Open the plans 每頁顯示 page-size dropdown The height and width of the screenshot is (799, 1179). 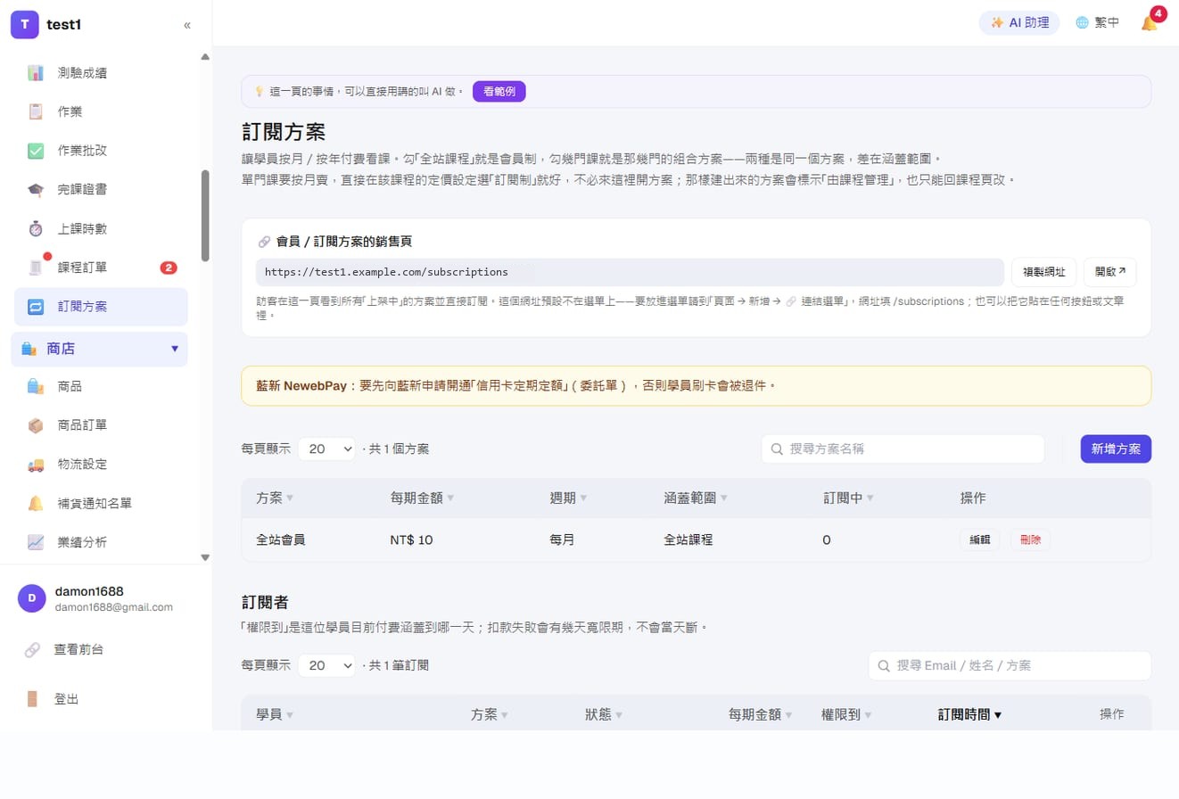click(x=326, y=449)
